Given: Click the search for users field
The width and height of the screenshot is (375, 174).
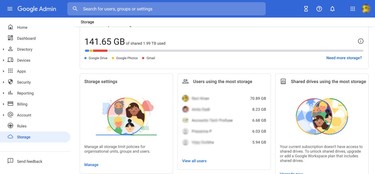Looking at the screenshot, I should click(166, 9).
